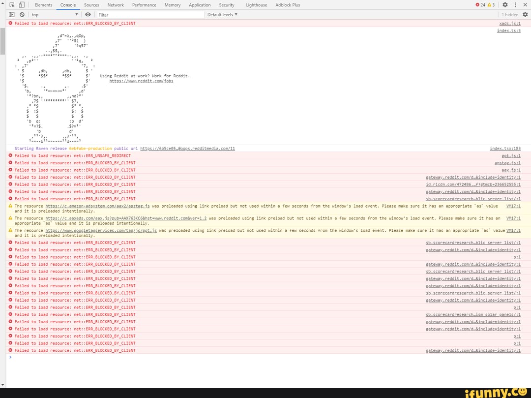The width and height of the screenshot is (531, 398).
Task: Switch to the Network tab
Action: [x=116, y=5]
